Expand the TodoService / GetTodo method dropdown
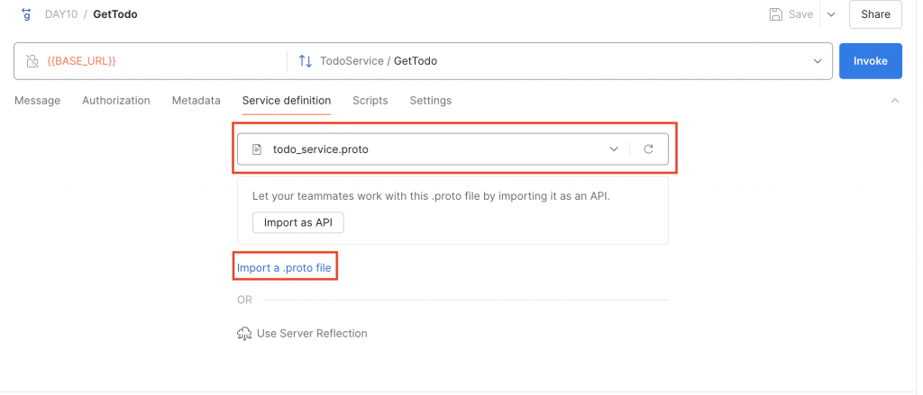This screenshot has height=395, width=923. point(818,61)
